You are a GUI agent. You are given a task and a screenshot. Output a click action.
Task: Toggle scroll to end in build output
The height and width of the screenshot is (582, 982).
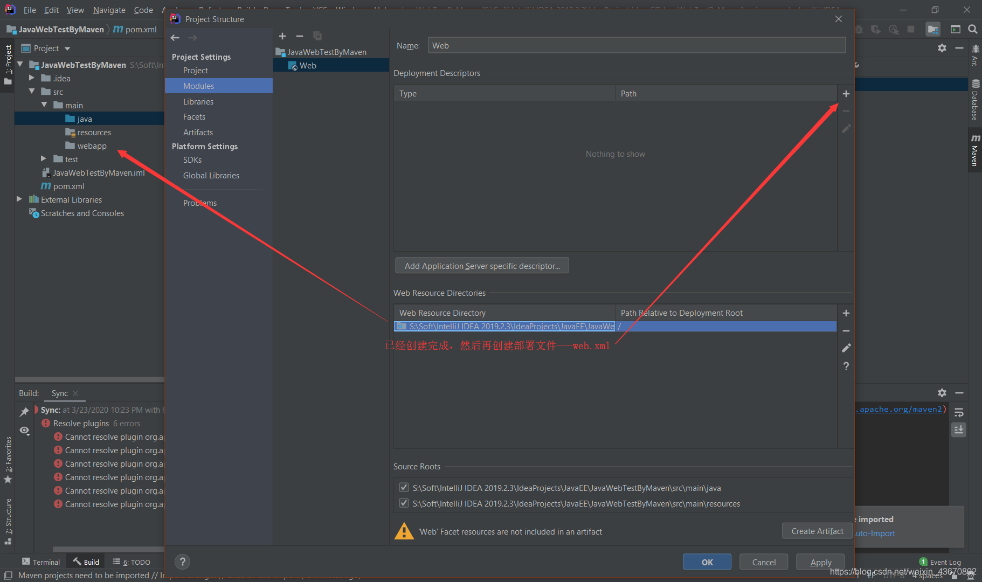click(959, 429)
